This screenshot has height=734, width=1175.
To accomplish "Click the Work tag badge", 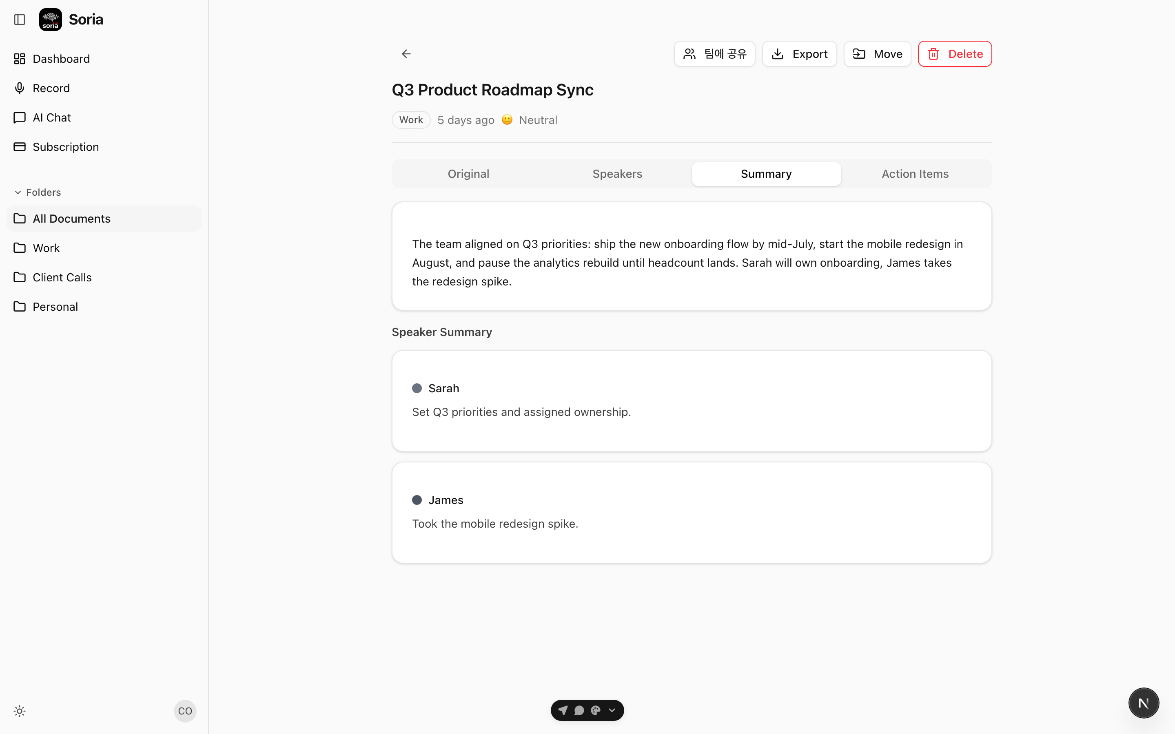I will (x=411, y=120).
